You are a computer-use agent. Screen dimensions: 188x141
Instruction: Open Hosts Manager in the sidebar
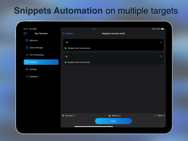pos(41,48)
